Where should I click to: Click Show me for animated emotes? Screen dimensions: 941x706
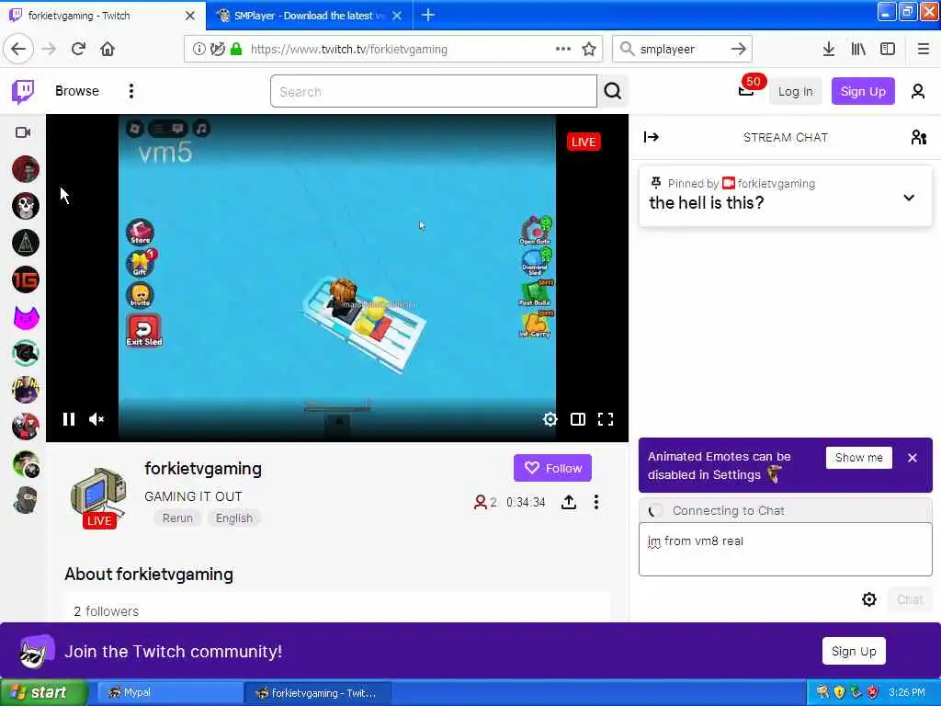click(859, 458)
